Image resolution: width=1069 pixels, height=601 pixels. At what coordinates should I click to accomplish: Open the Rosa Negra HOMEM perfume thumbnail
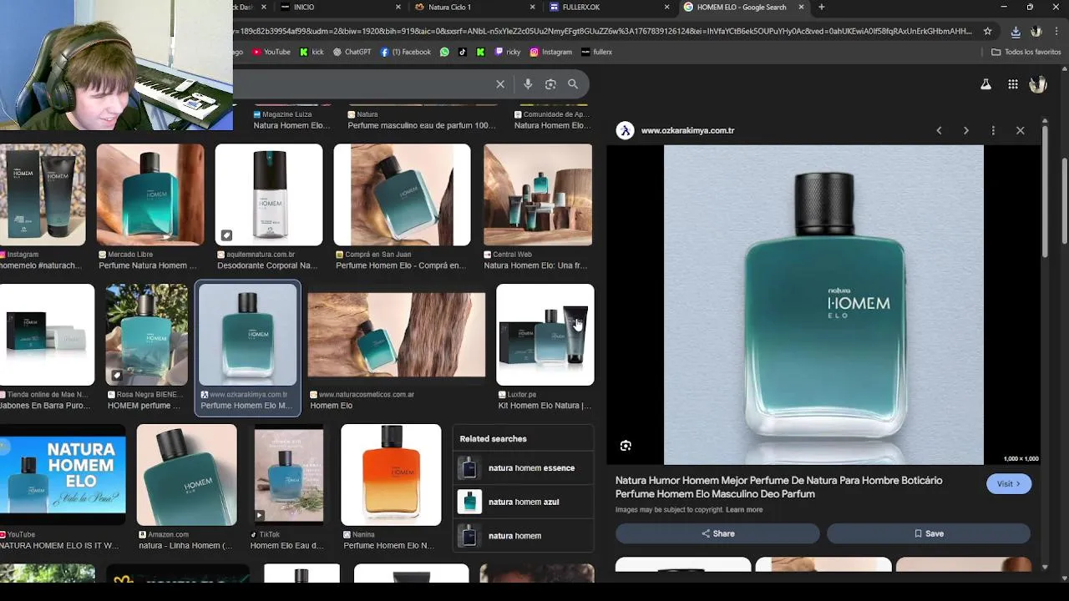coord(147,335)
